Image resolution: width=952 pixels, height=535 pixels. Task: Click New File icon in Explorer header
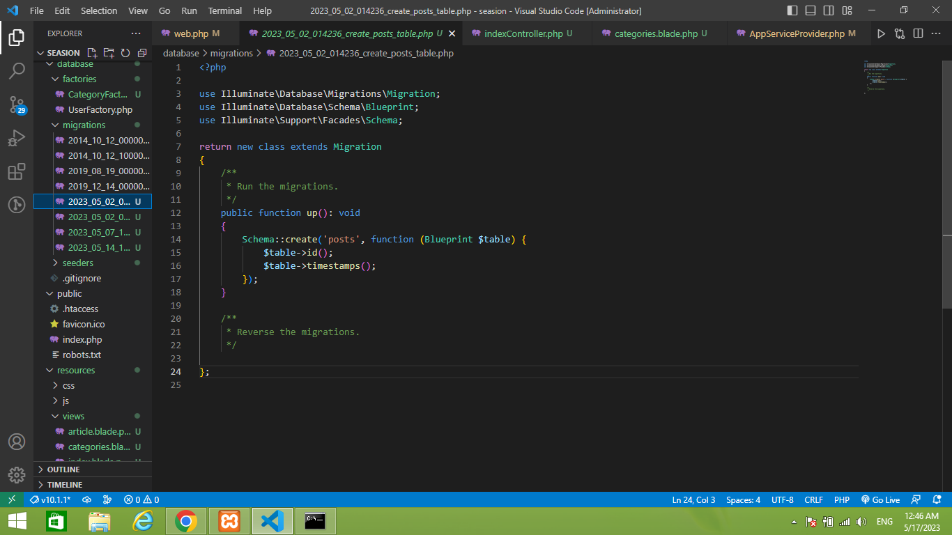pyautogui.click(x=92, y=53)
